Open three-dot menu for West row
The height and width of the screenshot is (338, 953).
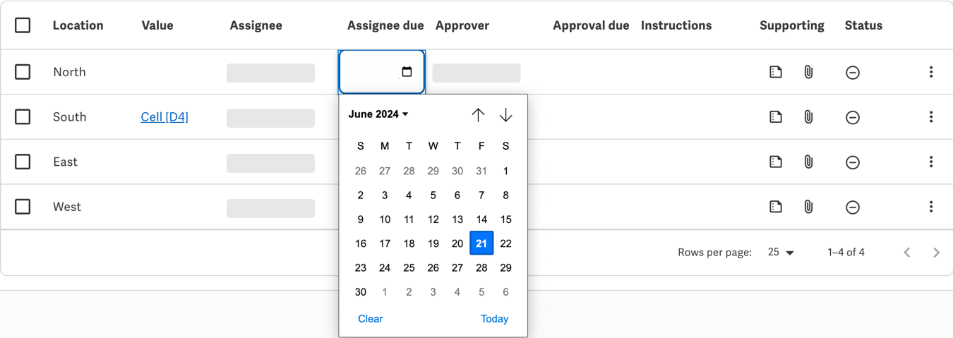point(931,207)
